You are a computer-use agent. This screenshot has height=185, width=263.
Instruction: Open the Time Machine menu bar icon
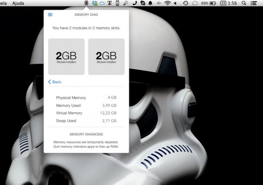pos(185,3)
